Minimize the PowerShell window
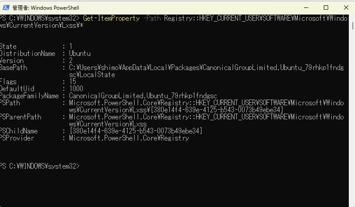This screenshot has height=207, width=355. (x=306, y=7)
